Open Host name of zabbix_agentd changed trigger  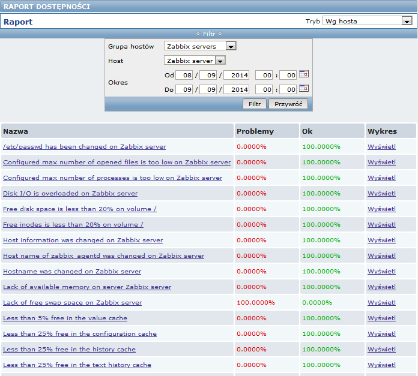point(103,255)
